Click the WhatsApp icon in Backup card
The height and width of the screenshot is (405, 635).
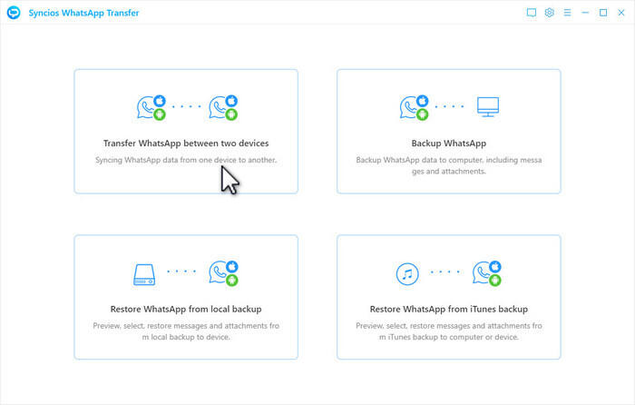coord(411,107)
